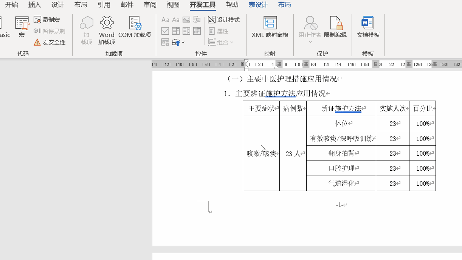Toggle 设计模式 design mode

(x=224, y=20)
